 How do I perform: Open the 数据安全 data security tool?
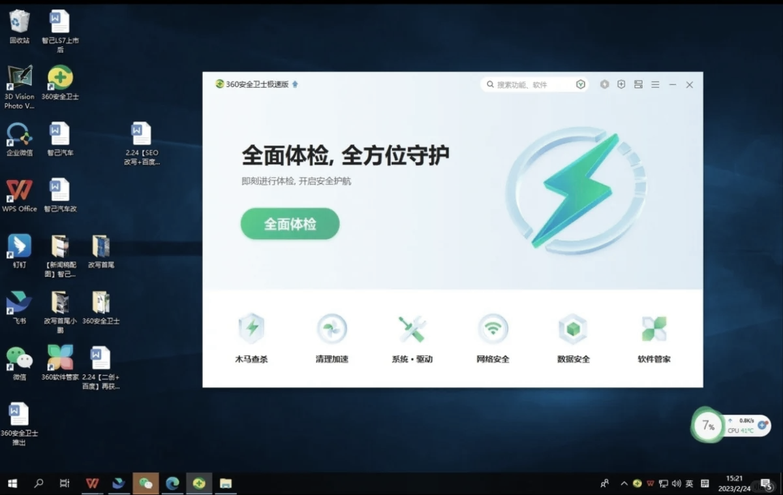point(573,334)
